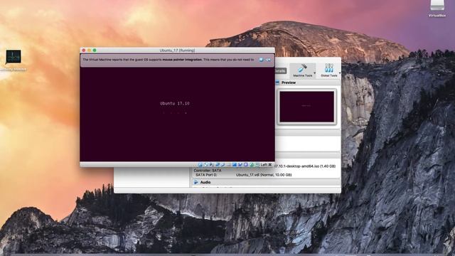Viewport: 455px width, 256px height.
Task: Click the Details button in VirtualBox Manager
Action: (x=280, y=70)
